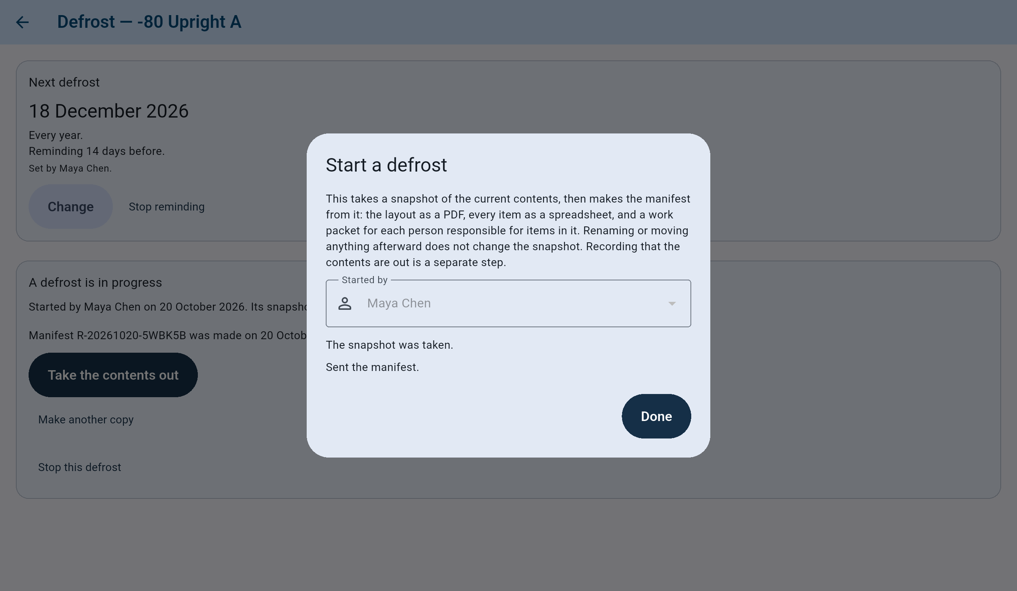
Task: Click the page title 'Defrost — -80 Upright A'
Action: point(149,22)
